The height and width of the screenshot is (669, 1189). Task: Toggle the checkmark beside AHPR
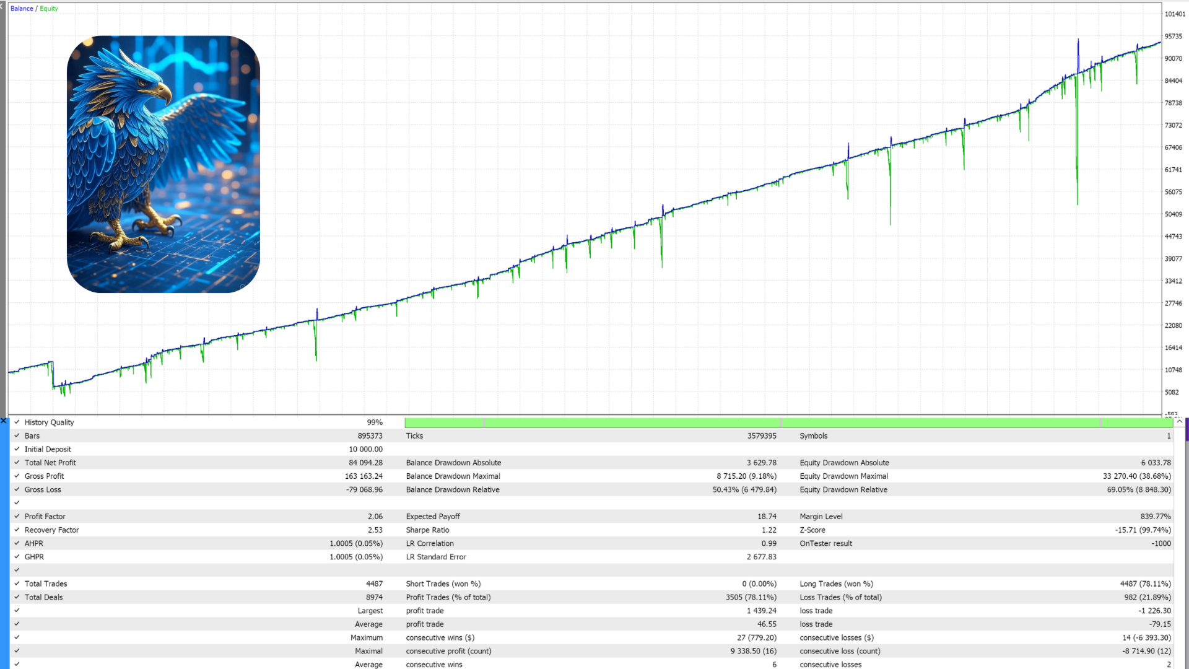click(17, 543)
